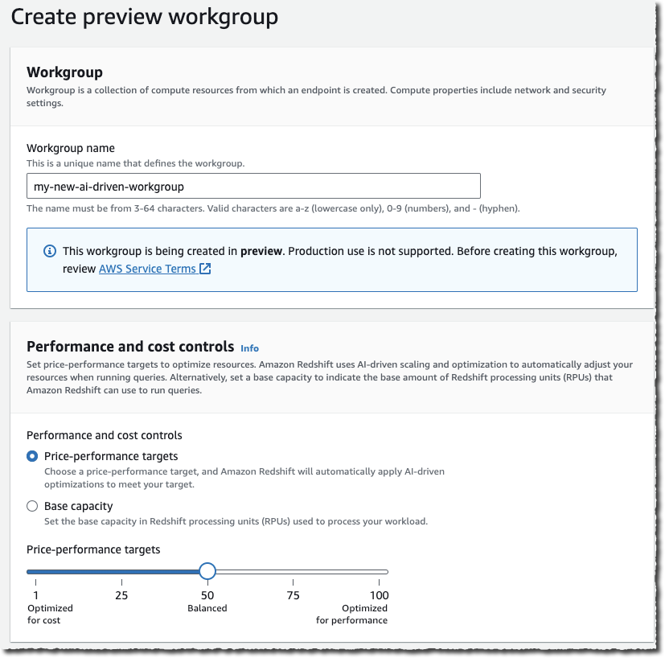665x658 pixels.
Task: Click the Info link next to Performance and cost controls
Action: [249, 348]
